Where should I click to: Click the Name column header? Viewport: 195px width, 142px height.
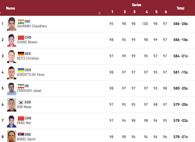coord(10,8)
